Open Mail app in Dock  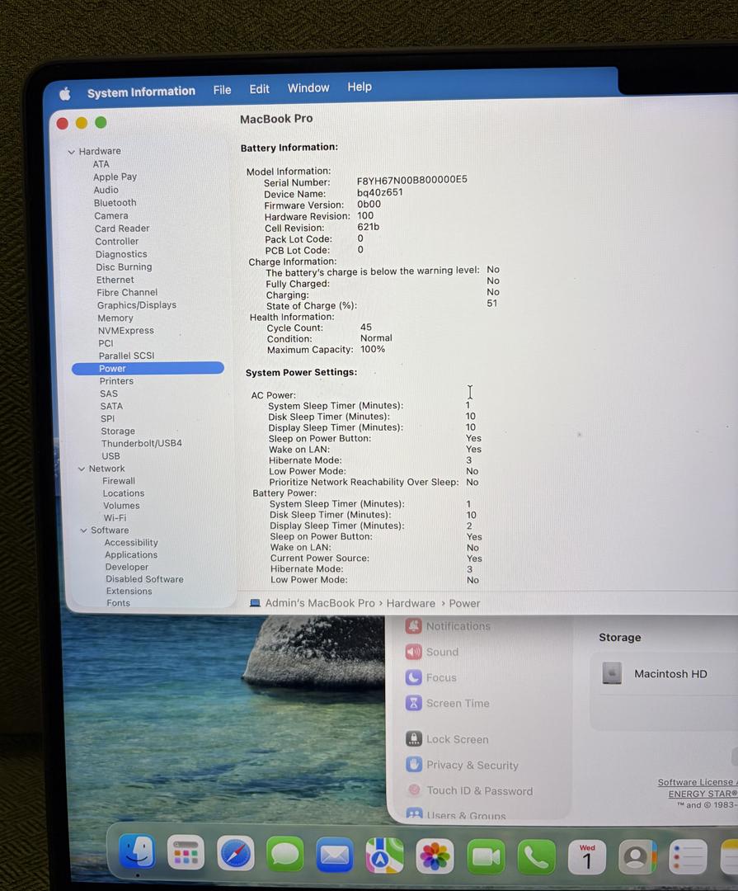335,856
